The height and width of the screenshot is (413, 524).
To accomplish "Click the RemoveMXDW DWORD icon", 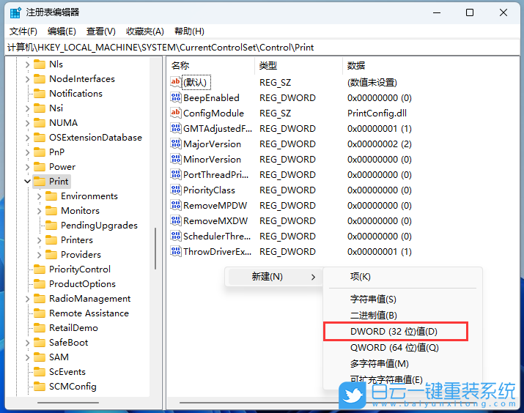I will 176,220.
